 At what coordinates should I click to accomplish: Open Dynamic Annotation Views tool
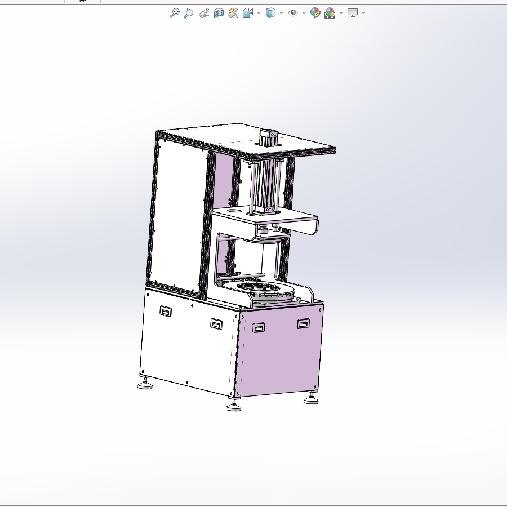click(233, 14)
